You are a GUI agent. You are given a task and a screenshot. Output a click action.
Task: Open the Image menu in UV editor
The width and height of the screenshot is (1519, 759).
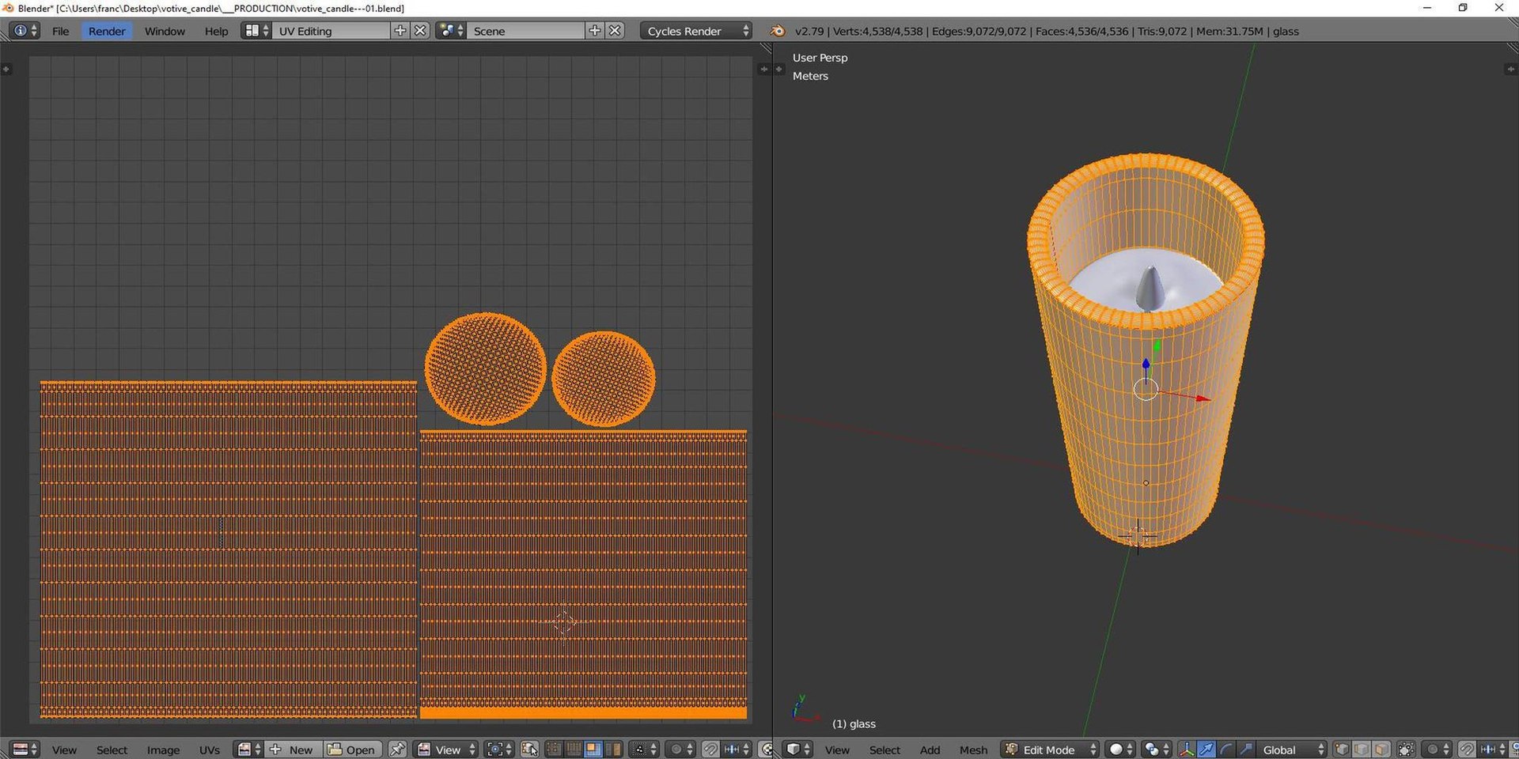click(163, 750)
